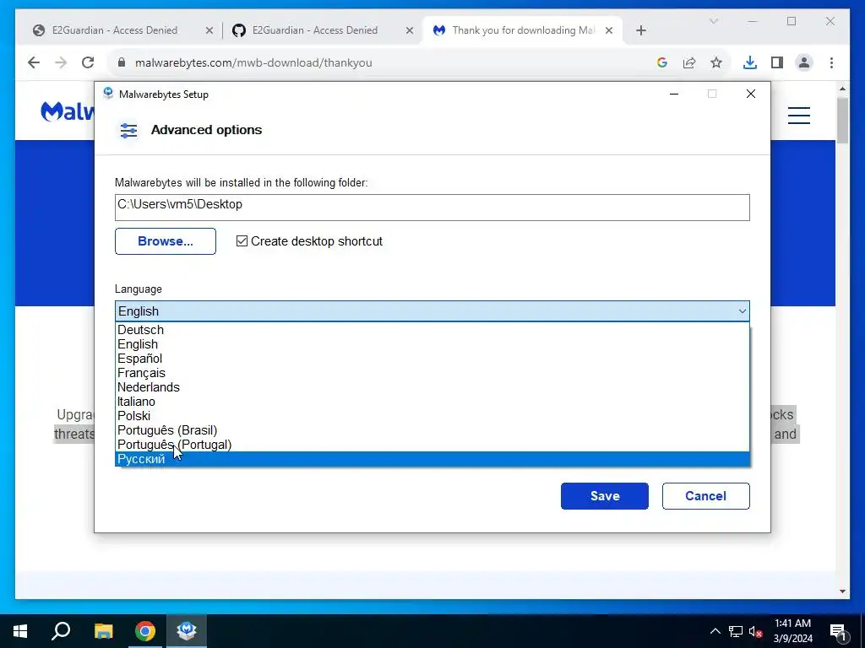The image size is (865, 648).
Task: Cancel the advanced options dialog
Action: [x=705, y=496]
